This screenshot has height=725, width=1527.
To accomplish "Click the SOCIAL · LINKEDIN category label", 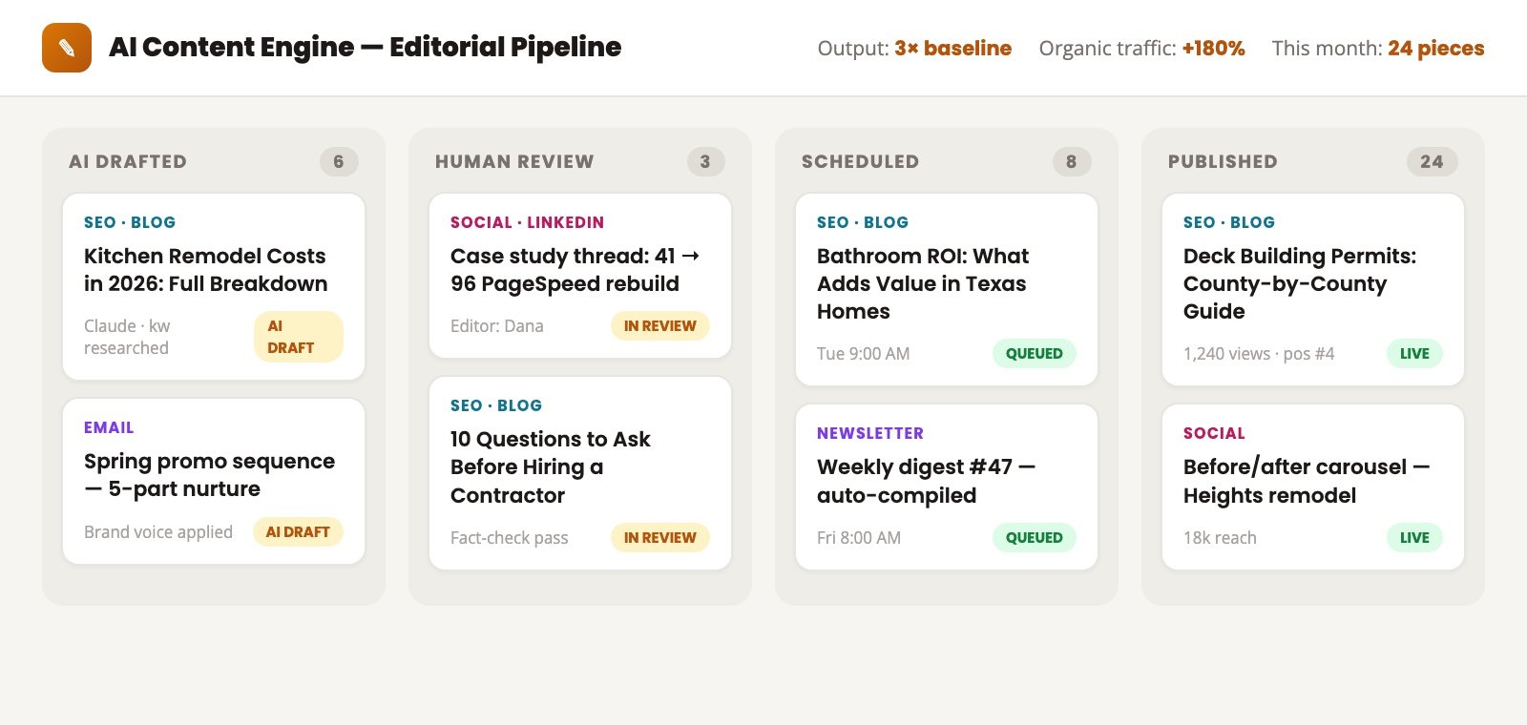I will coord(527,222).
